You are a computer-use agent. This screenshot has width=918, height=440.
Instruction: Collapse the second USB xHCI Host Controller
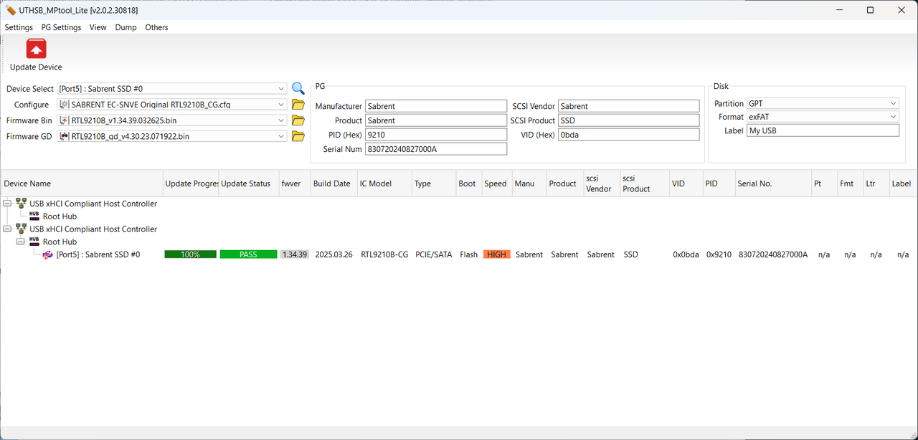[7, 229]
